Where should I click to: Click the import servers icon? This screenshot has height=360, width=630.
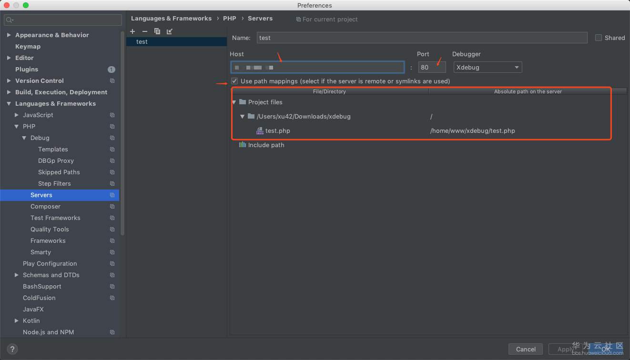[x=170, y=31]
